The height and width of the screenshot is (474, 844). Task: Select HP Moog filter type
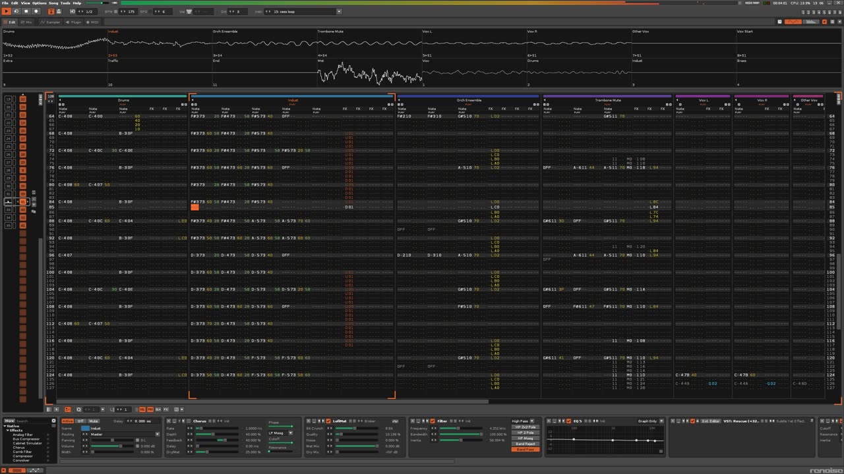click(526, 438)
